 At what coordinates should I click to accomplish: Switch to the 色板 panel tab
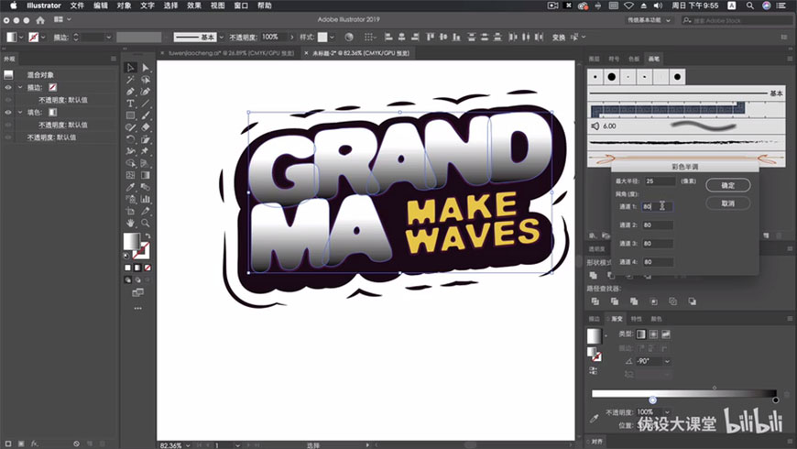point(635,59)
